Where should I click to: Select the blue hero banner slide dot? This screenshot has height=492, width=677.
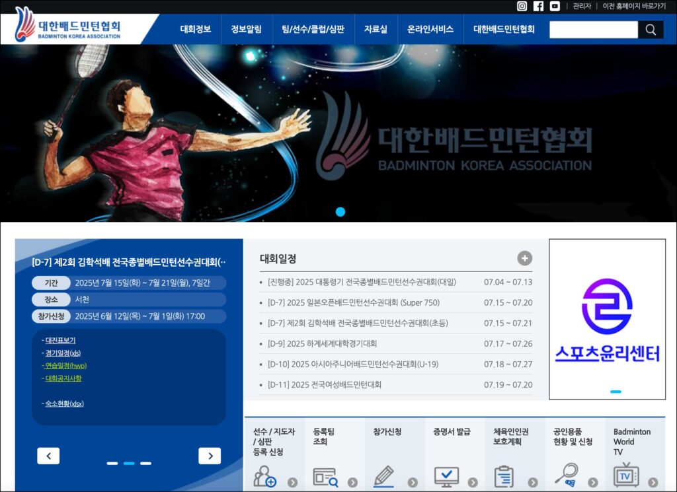tap(340, 212)
